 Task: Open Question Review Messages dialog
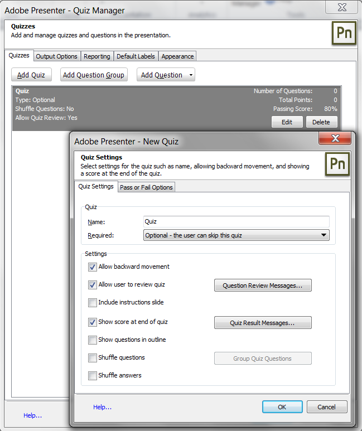point(263,285)
